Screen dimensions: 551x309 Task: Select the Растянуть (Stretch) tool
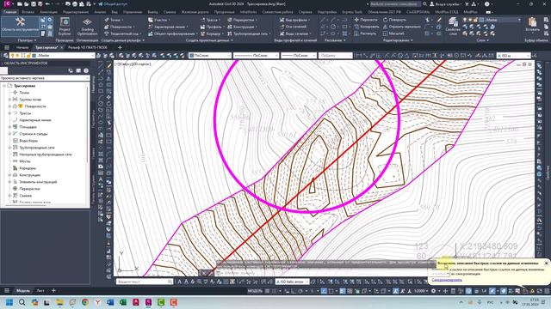tap(365, 33)
